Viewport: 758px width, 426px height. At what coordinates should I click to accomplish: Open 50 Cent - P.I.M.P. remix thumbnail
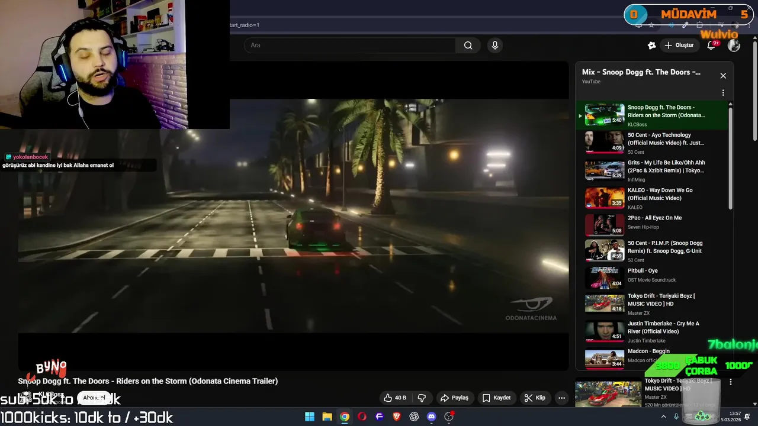coord(605,250)
